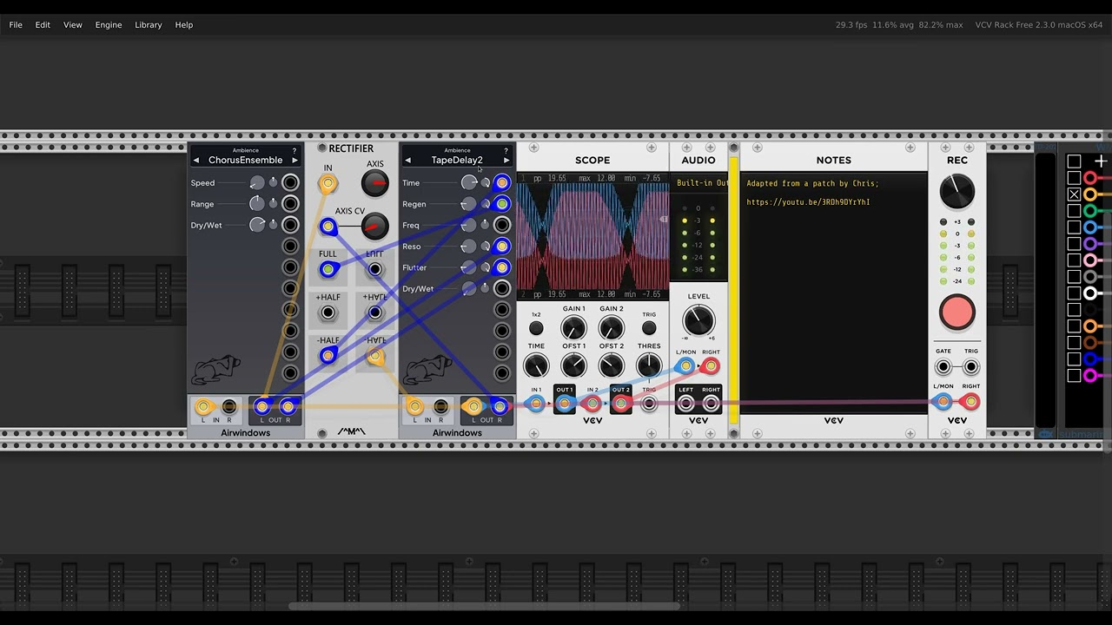The height and width of the screenshot is (625, 1112).
Task: Click ChorusEnsemble L IN jack
Action: [x=203, y=406]
